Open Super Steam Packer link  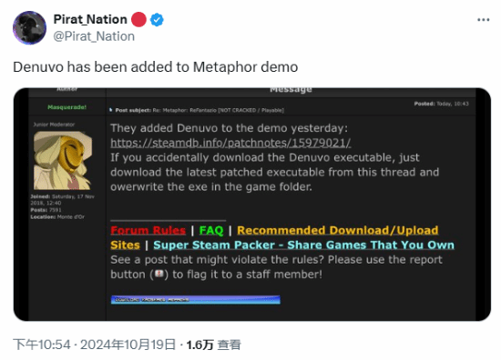click(303, 245)
